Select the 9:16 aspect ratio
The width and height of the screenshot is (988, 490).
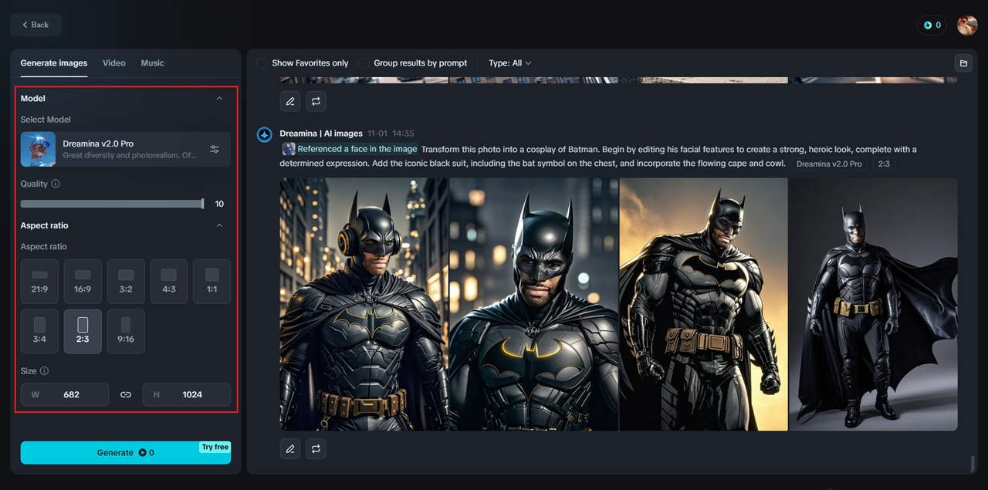(x=126, y=331)
